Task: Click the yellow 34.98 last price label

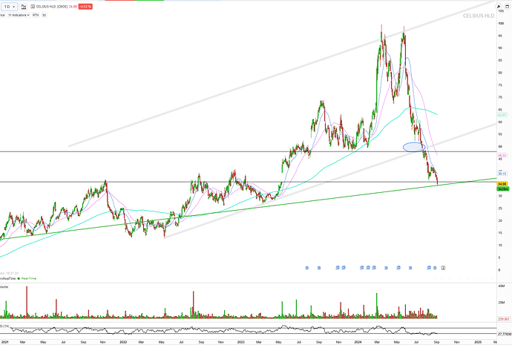Action: coord(502,184)
